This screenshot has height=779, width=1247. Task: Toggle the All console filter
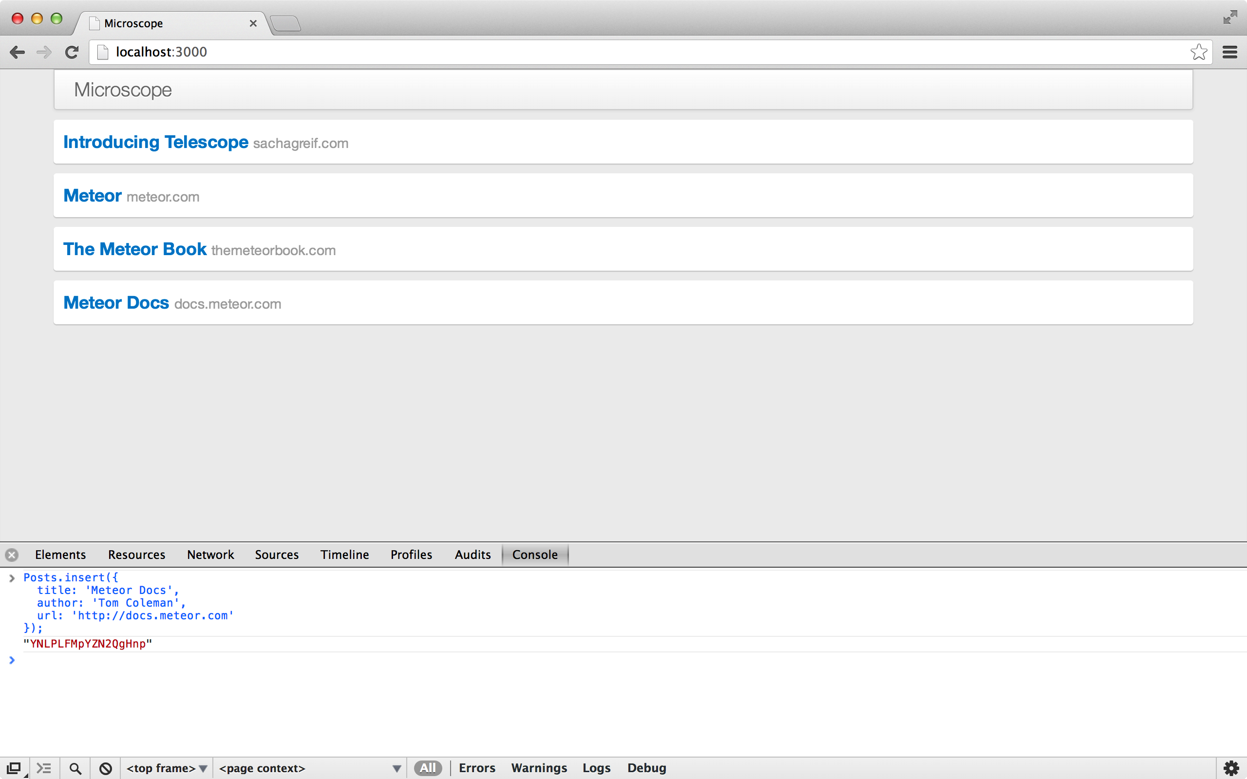428,768
